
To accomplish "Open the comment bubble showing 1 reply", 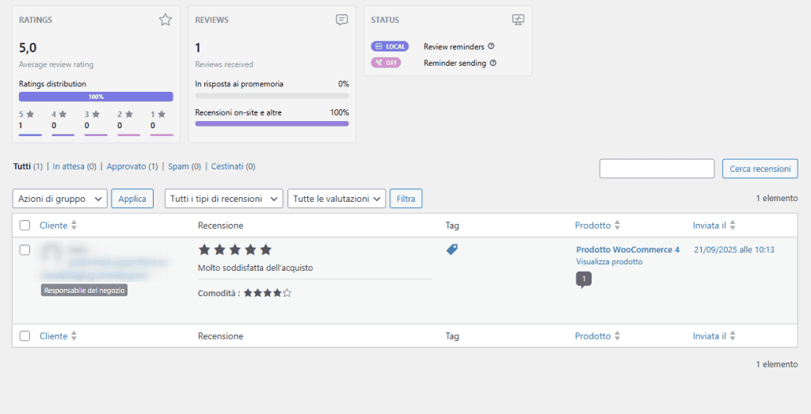I will click(x=584, y=279).
